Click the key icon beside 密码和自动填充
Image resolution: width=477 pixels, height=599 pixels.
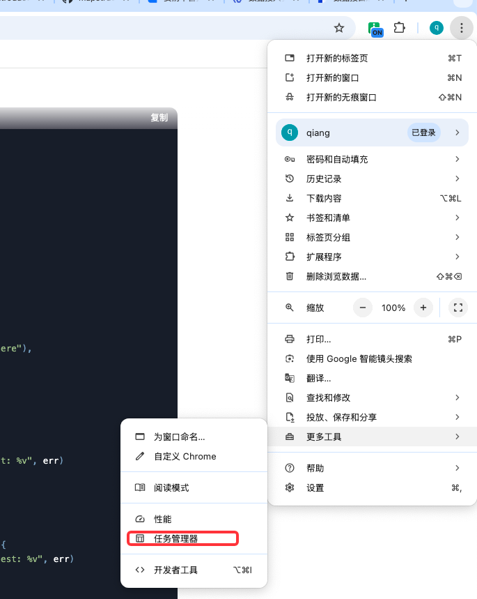click(x=290, y=159)
